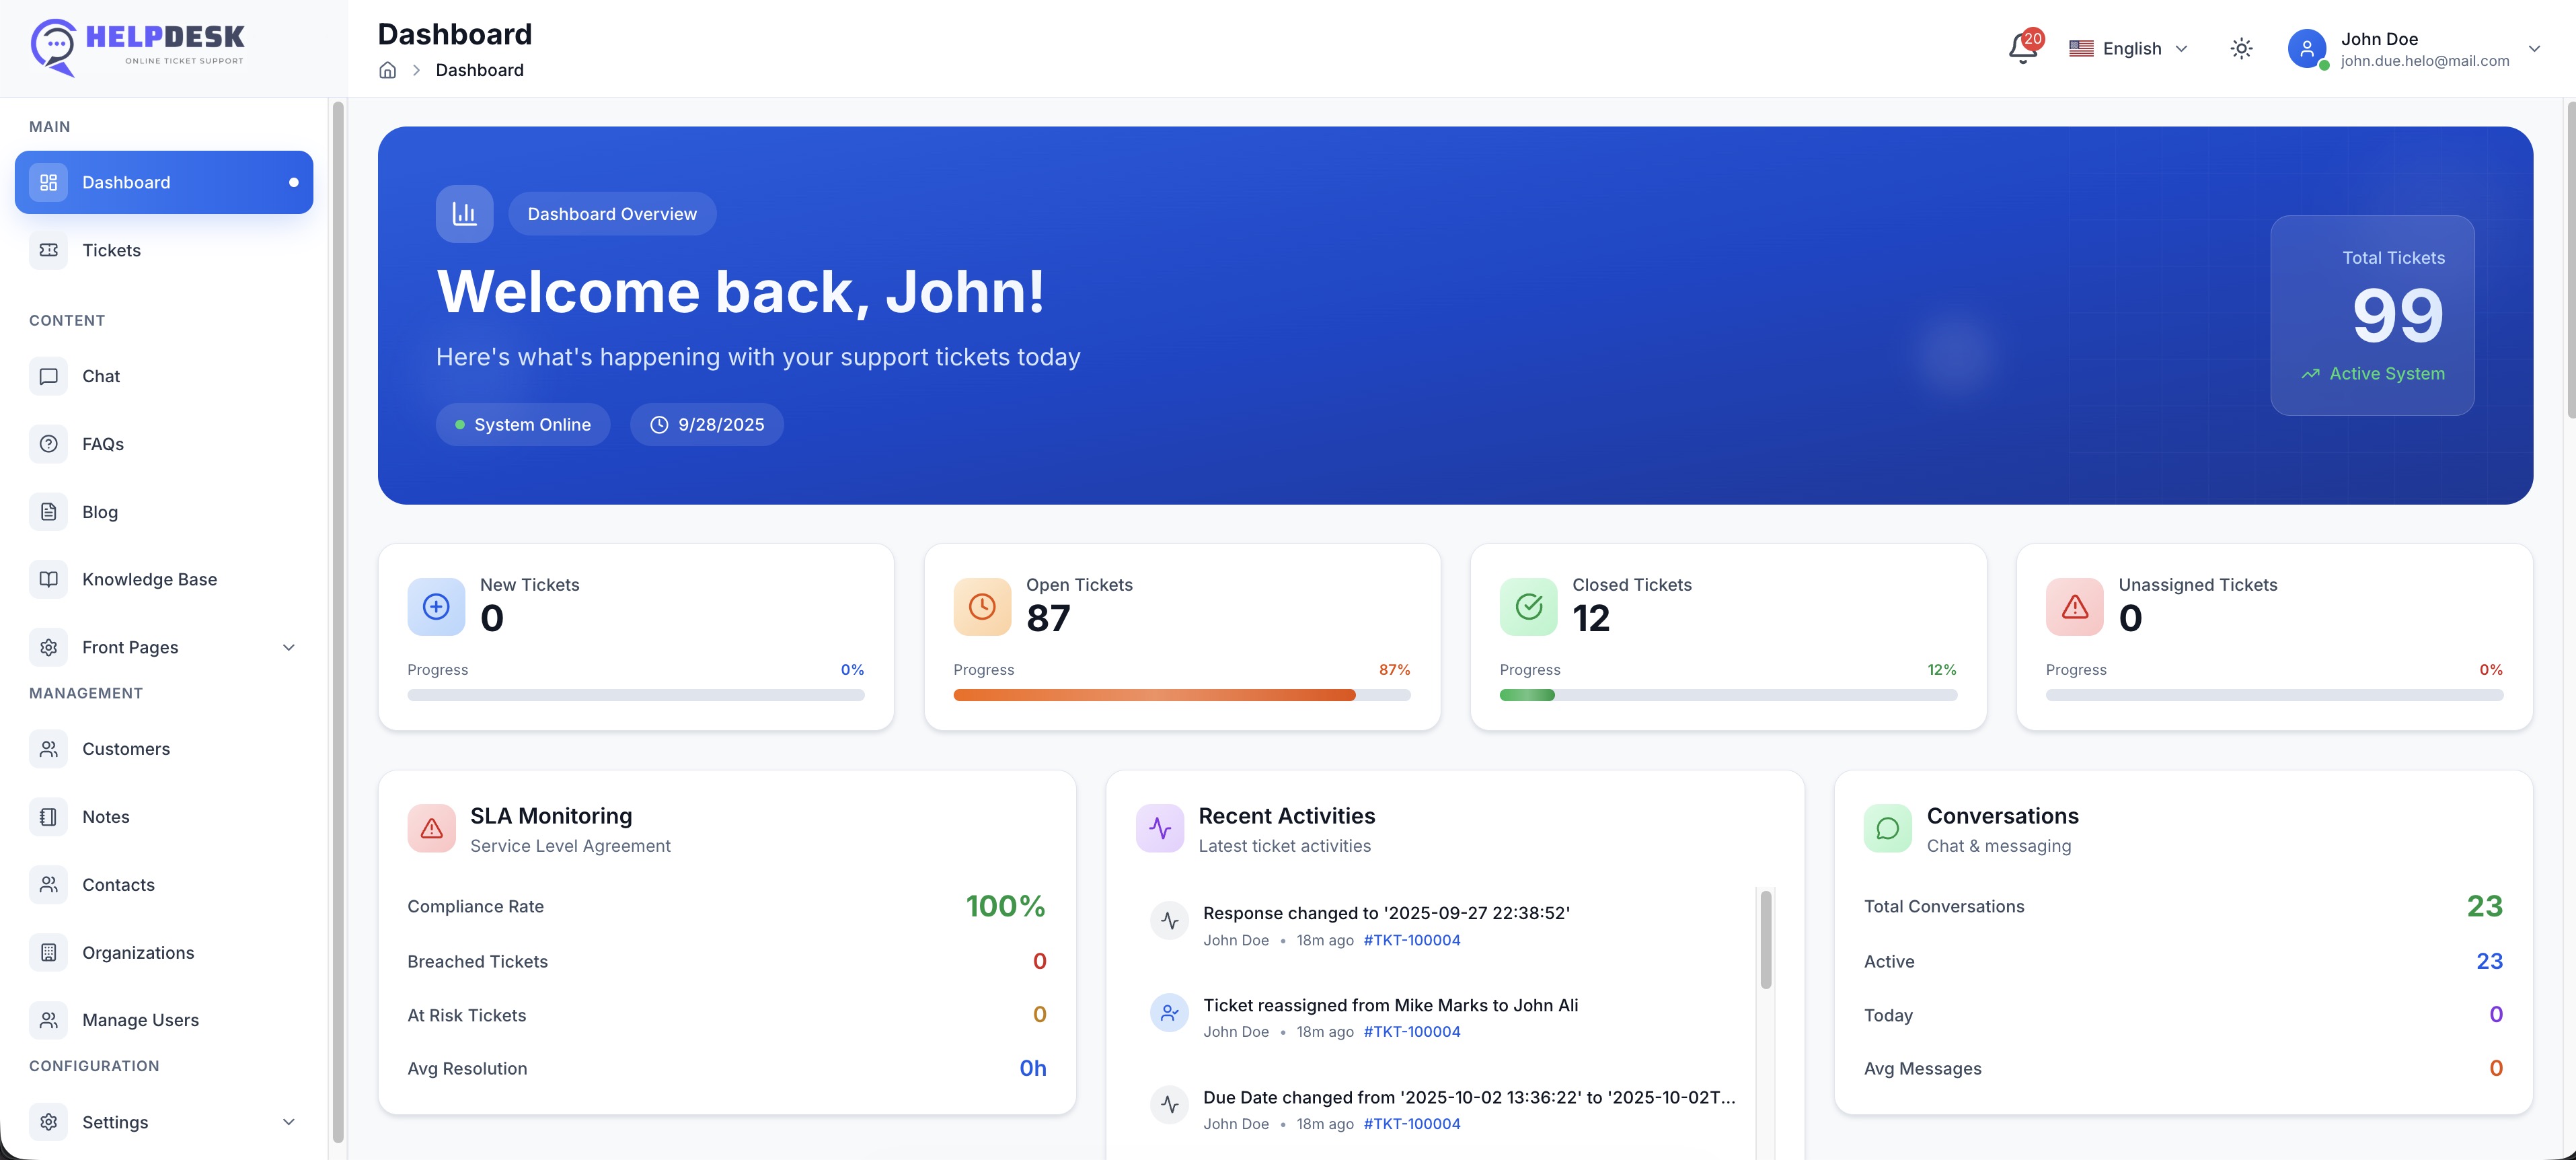
Task: Go to Knowledge Base in sidebar
Action: 149,579
